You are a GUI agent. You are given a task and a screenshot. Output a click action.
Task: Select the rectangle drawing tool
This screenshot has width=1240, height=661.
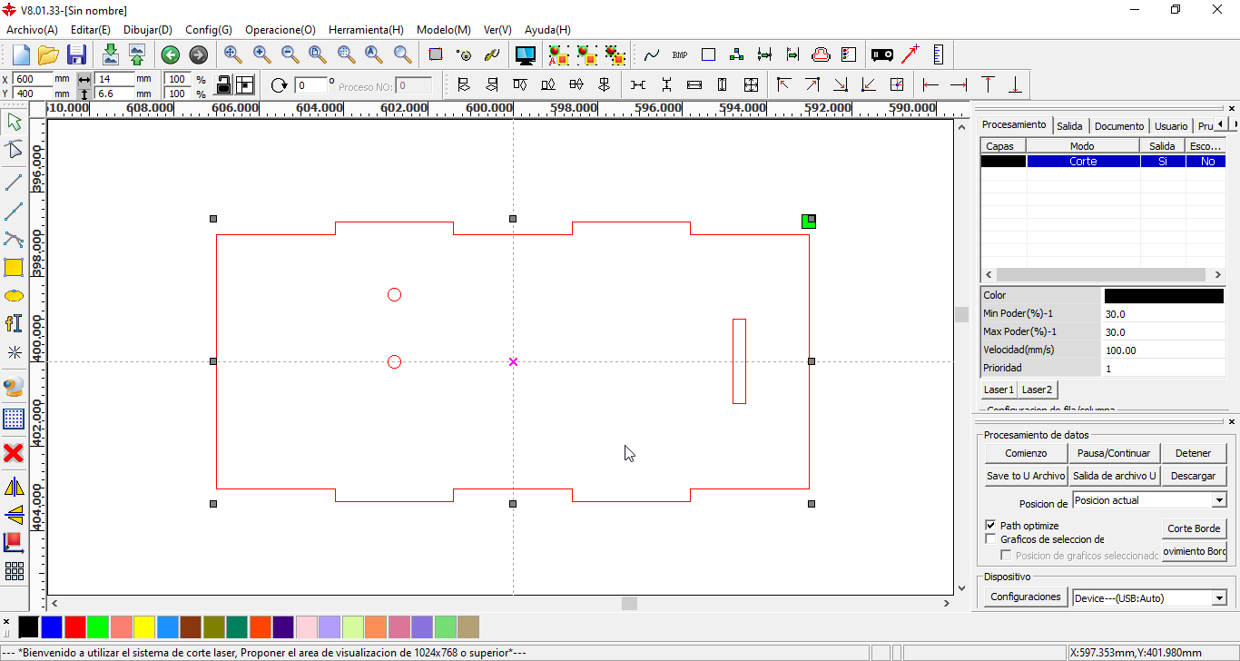click(x=14, y=267)
